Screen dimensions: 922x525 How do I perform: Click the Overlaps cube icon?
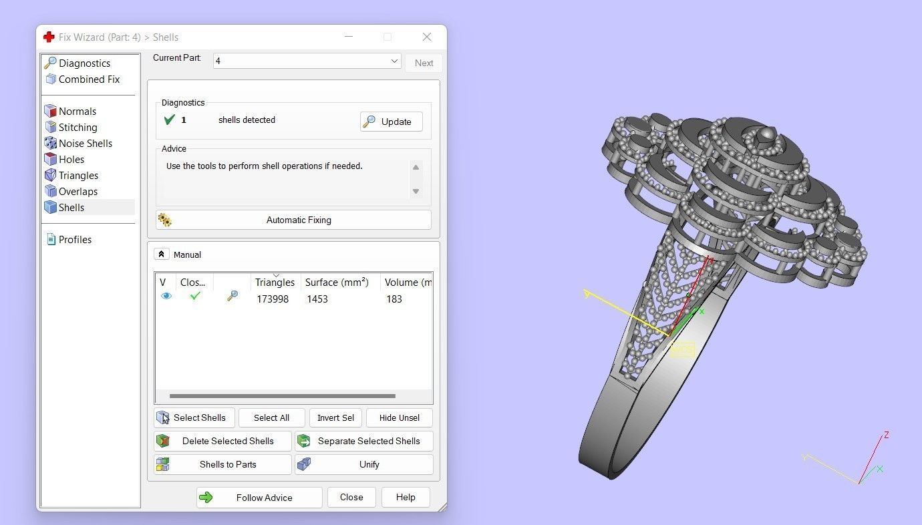(50, 191)
